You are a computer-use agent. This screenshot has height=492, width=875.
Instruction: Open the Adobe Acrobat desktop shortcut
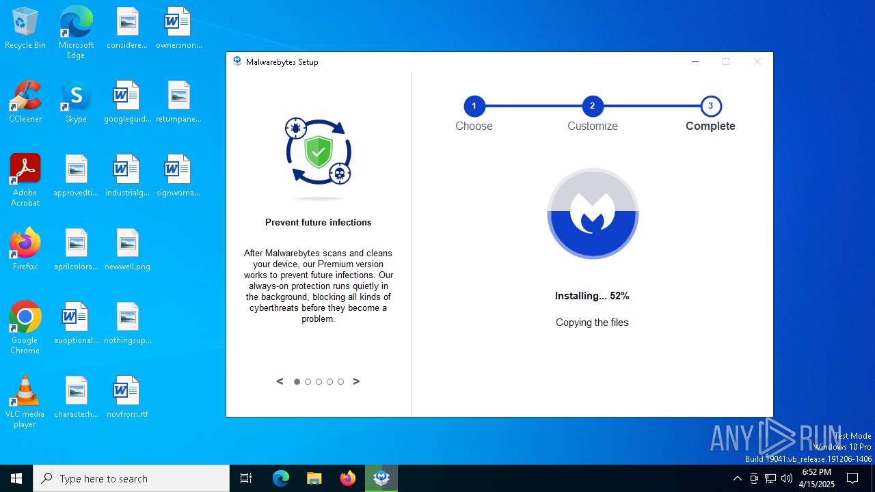25,180
